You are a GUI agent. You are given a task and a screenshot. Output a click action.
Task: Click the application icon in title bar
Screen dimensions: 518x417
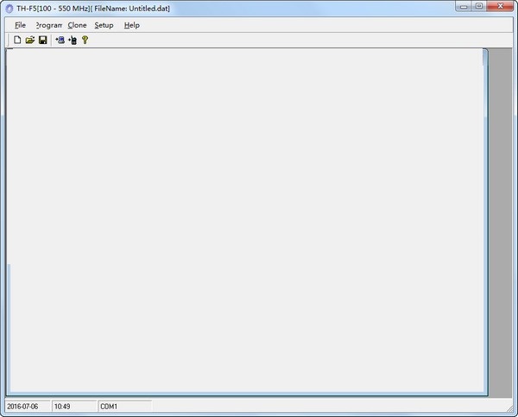click(x=9, y=9)
